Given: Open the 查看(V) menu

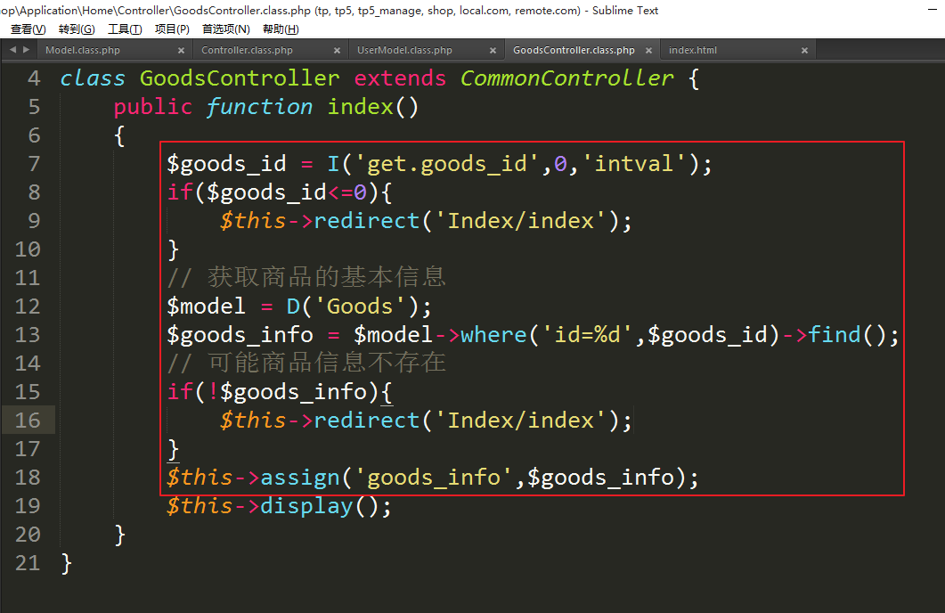Looking at the screenshot, I should coord(28,29).
